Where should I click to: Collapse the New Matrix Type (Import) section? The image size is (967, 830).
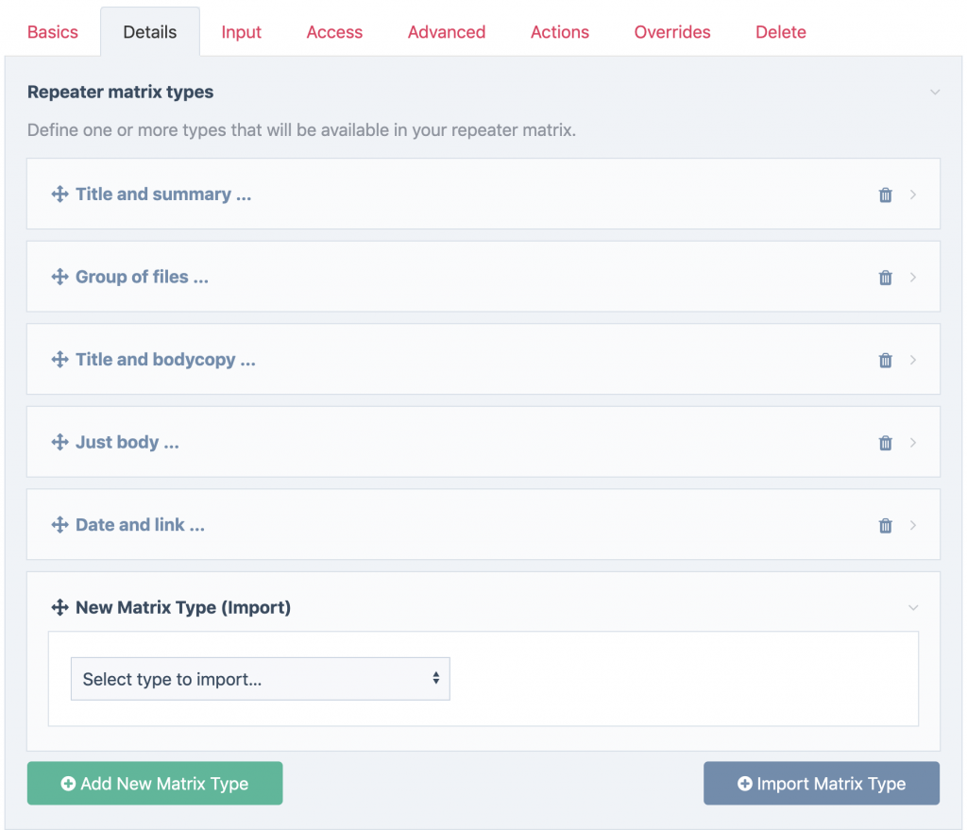(913, 608)
